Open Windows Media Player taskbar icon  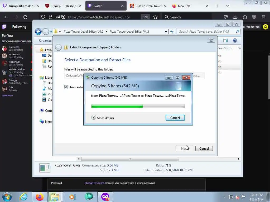[72, 197]
